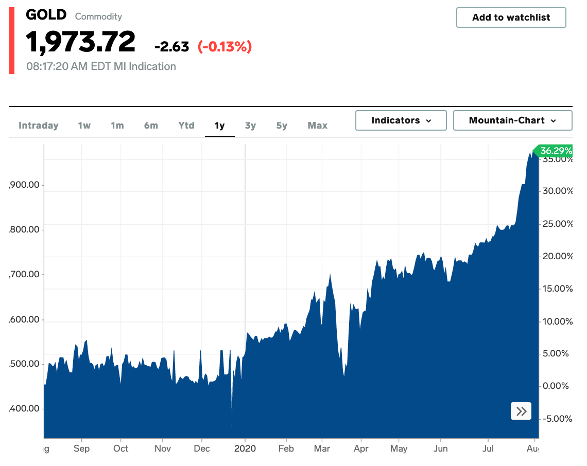
Task: Select the 1m time range
Action: (x=117, y=126)
